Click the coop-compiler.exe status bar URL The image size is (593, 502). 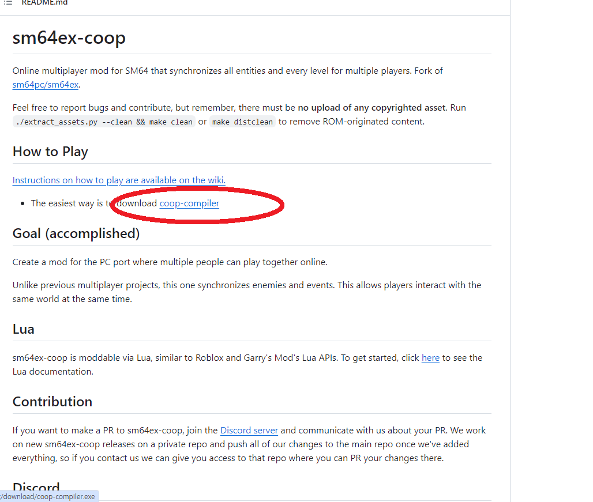[x=48, y=496]
